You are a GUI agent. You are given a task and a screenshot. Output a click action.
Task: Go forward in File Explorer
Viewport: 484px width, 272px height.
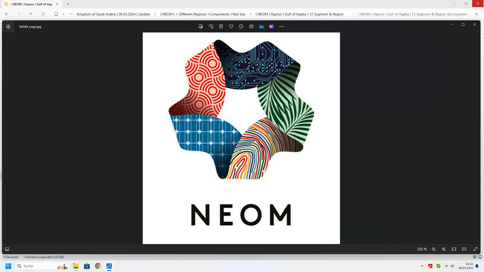click(19, 14)
